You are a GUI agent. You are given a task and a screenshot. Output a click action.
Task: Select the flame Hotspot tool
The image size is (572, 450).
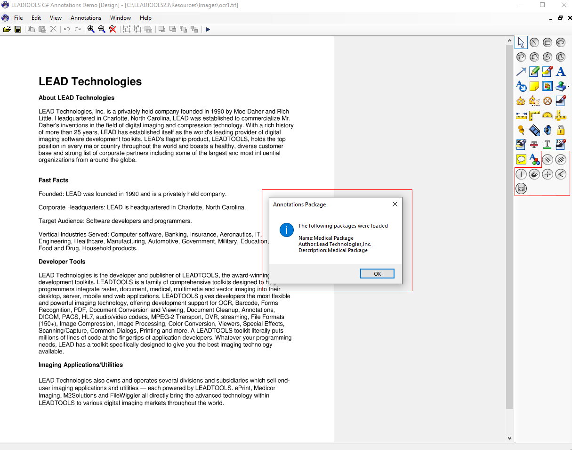click(521, 101)
